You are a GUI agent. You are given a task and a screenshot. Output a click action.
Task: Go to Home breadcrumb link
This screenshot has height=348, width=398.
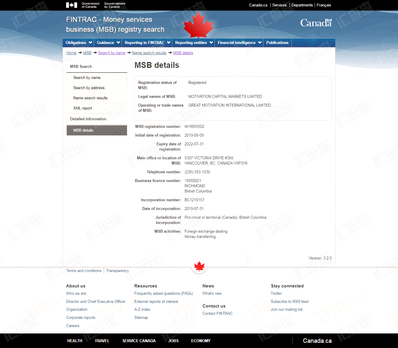coord(71,53)
